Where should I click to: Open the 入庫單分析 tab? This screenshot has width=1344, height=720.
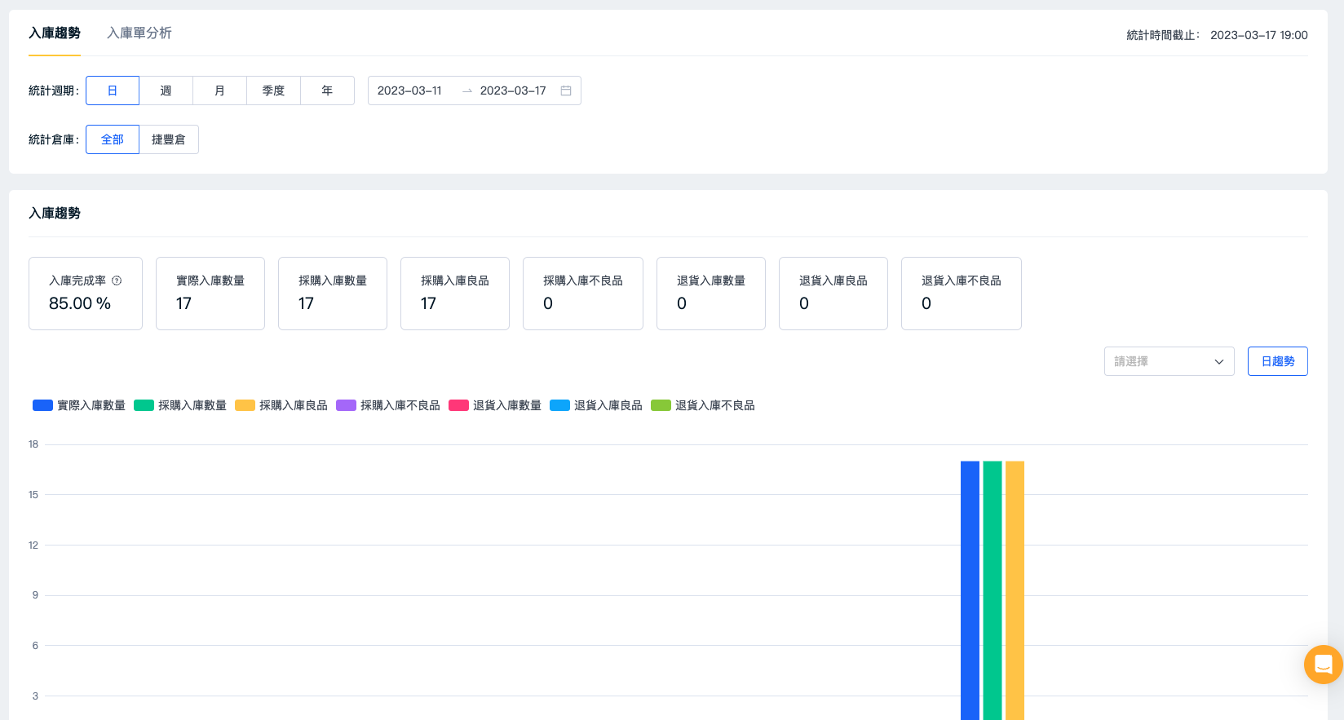(139, 33)
